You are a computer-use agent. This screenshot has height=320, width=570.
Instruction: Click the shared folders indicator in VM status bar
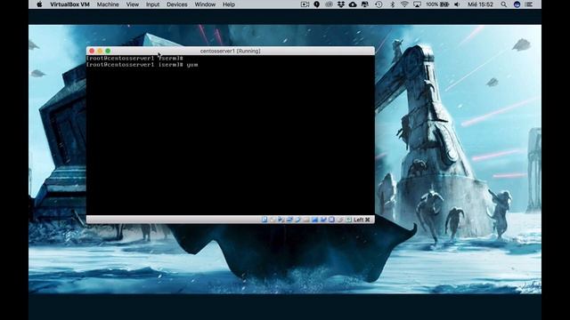tap(306, 220)
